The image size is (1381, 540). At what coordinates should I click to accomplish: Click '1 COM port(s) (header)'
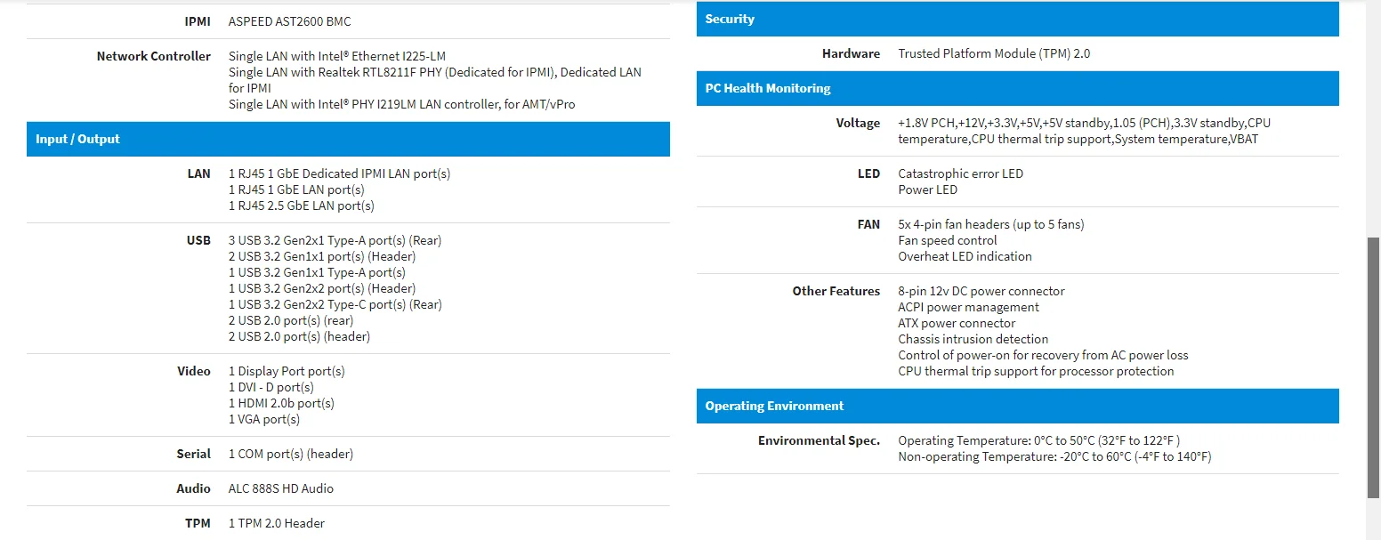pos(291,454)
